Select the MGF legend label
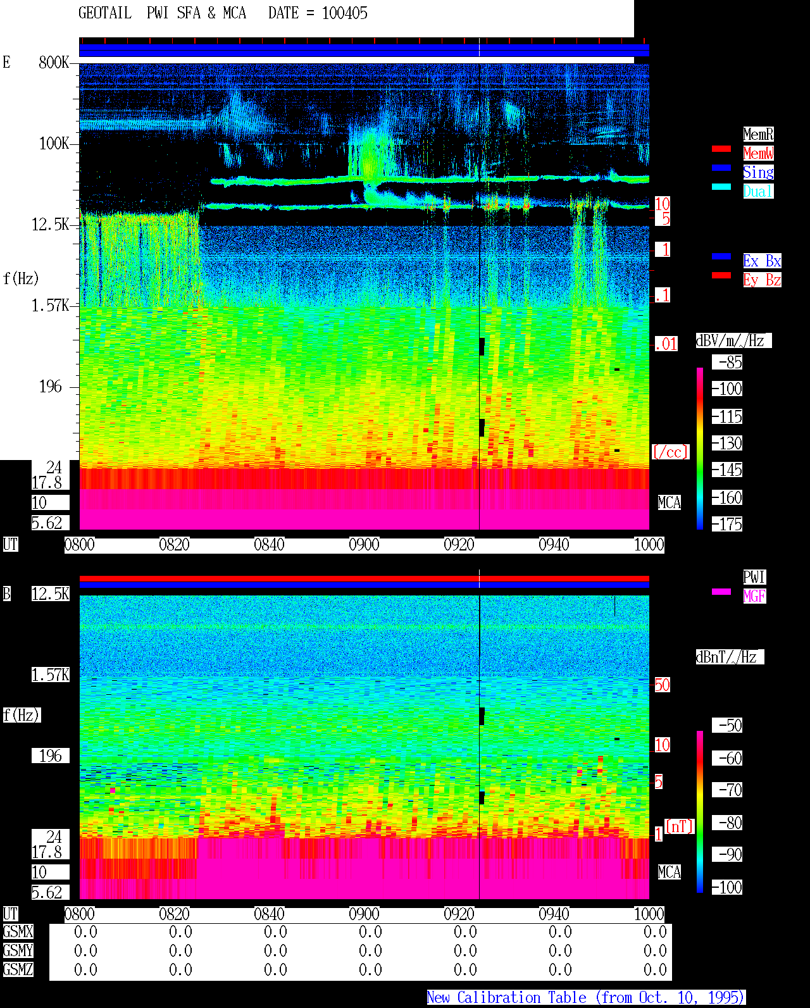The image size is (810, 1008). (x=754, y=596)
